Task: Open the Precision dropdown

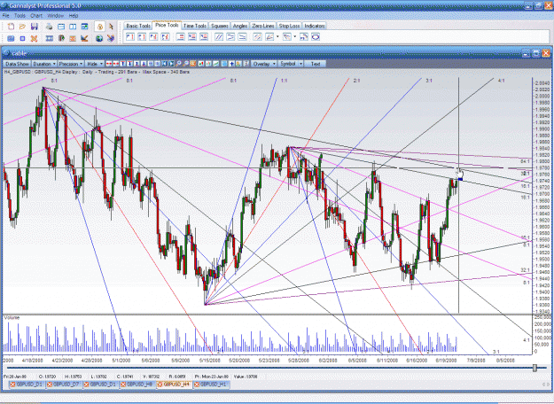Action: pyautogui.click(x=71, y=64)
